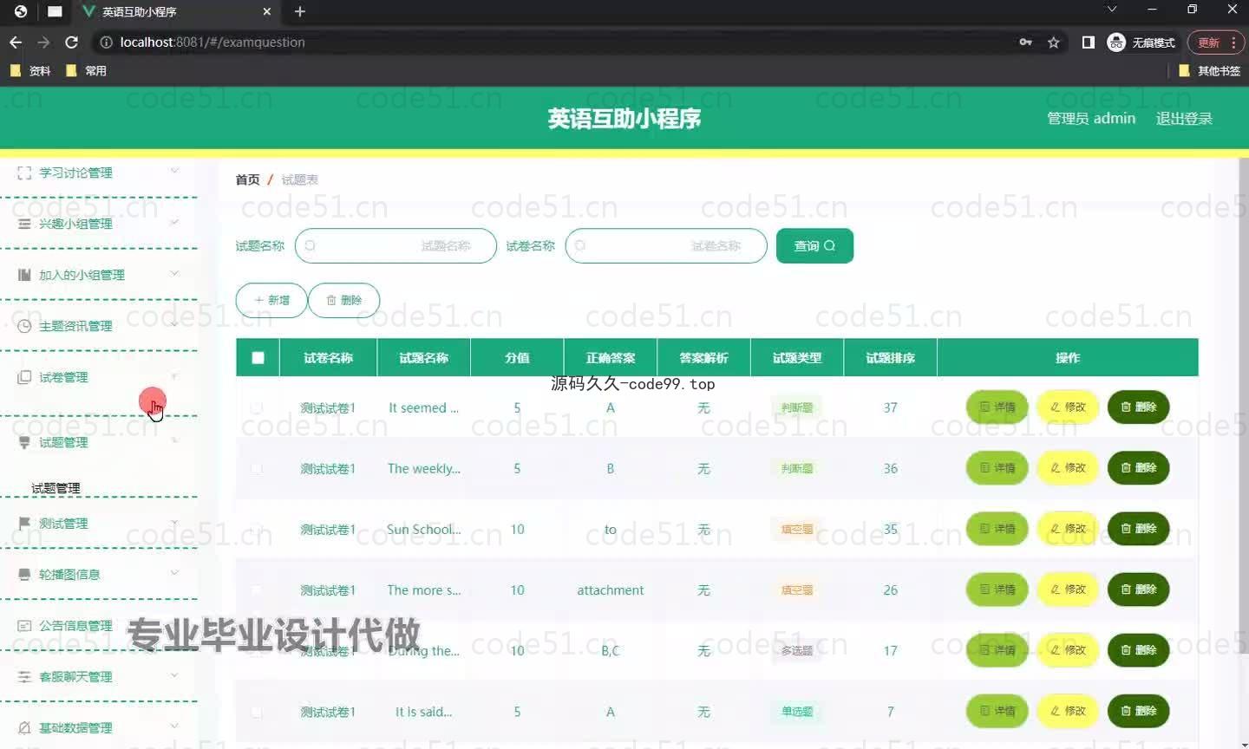Viewport: 1249px width, 749px height.
Task: Expand 试卷管理 menu
Action: (x=99, y=377)
